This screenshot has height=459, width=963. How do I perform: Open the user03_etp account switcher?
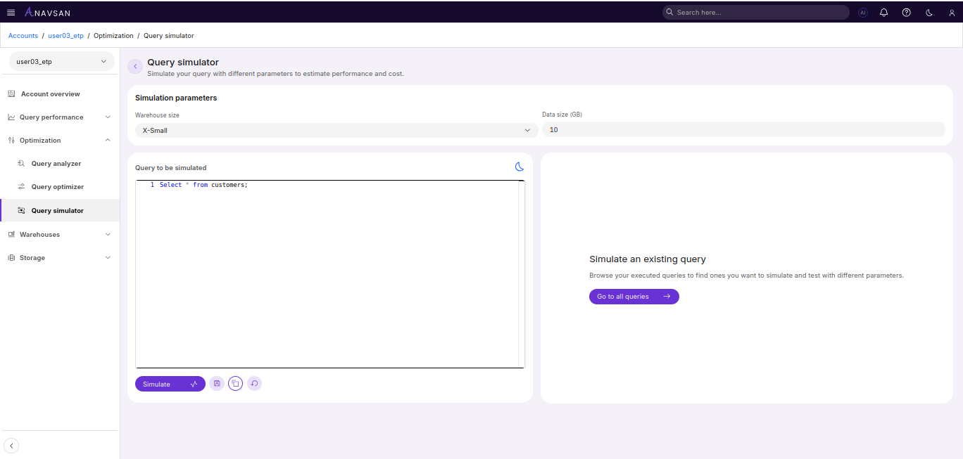click(61, 61)
